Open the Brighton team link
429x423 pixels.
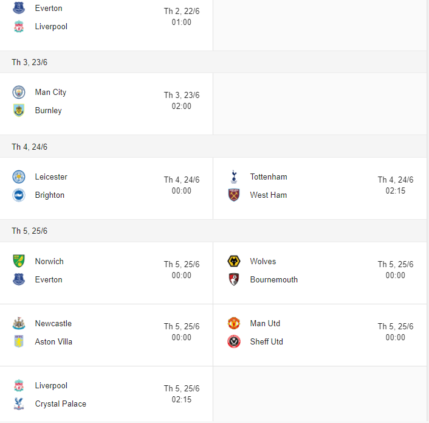49,195
